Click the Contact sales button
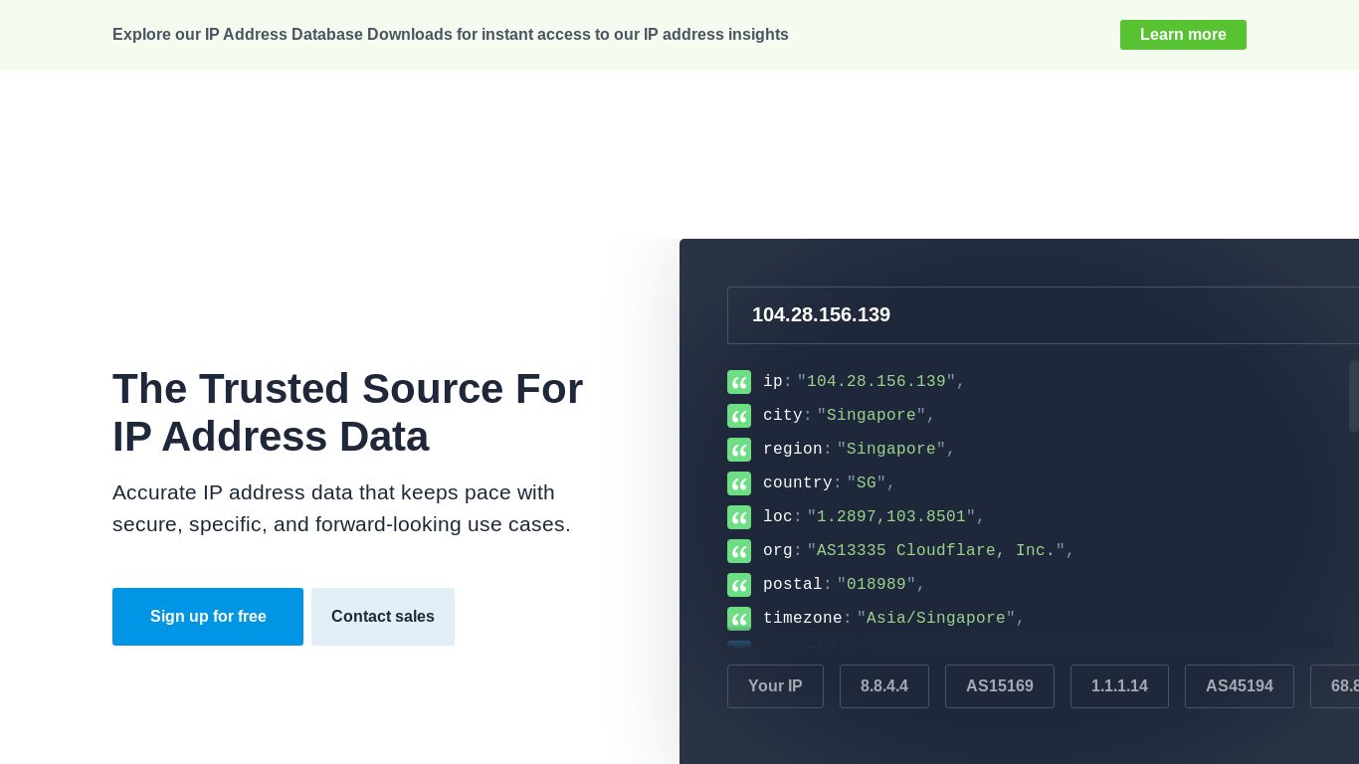 383,617
